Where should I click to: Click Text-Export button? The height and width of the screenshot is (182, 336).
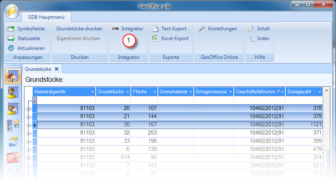(x=174, y=29)
